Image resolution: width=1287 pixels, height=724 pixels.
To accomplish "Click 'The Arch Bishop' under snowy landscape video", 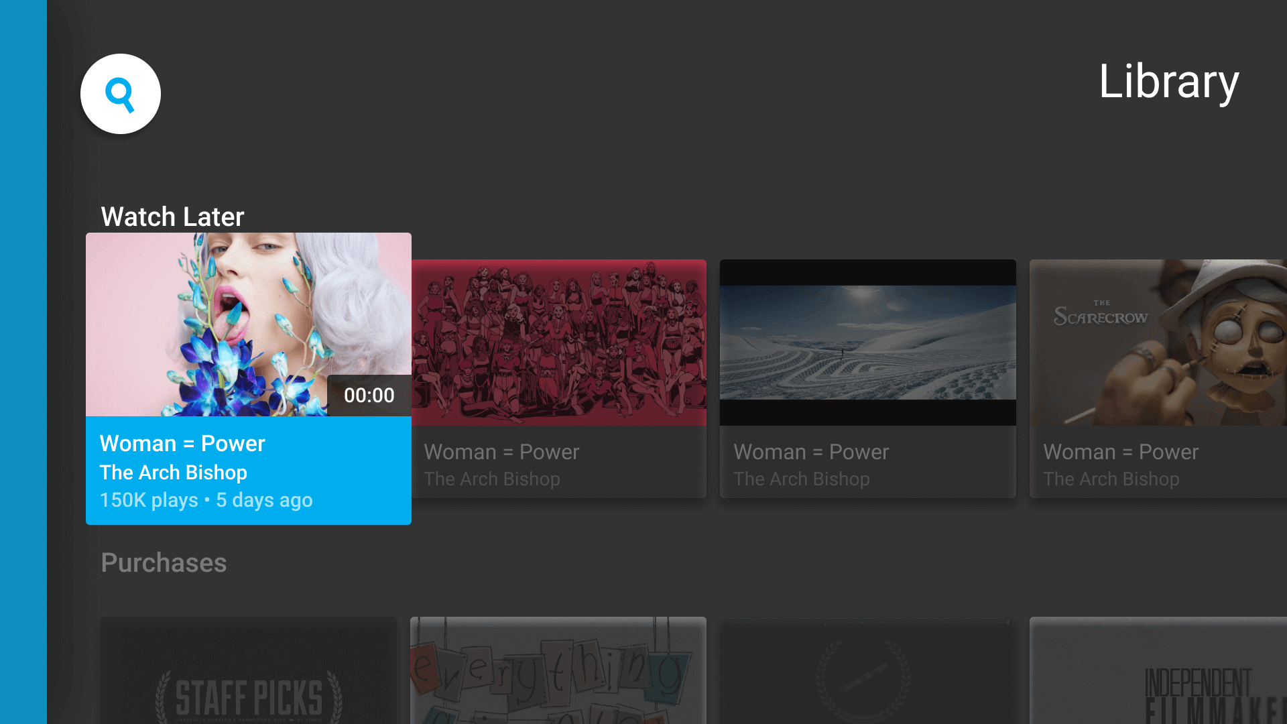I will 802,479.
